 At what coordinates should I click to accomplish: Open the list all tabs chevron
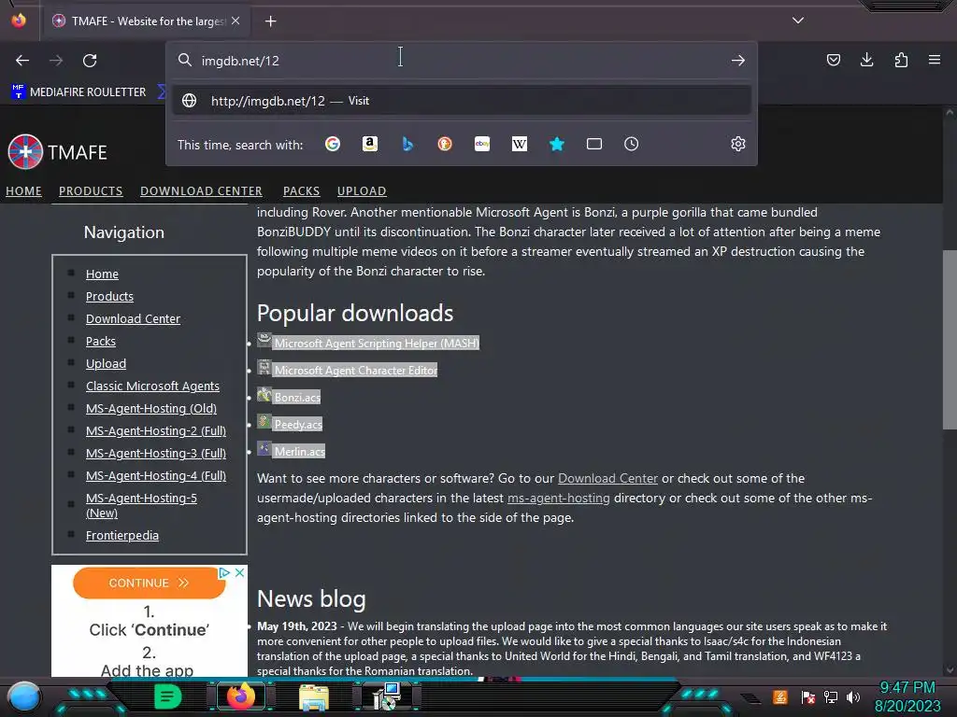click(798, 21)
